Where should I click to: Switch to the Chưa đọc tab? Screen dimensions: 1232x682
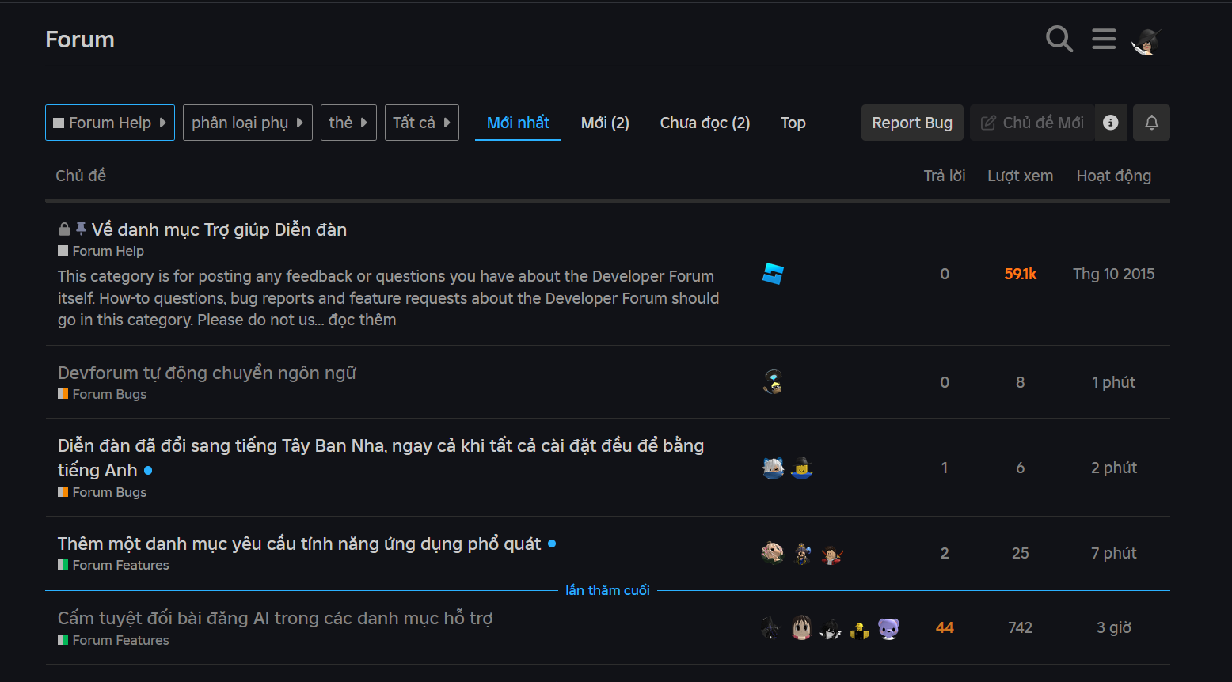point(704,122)
